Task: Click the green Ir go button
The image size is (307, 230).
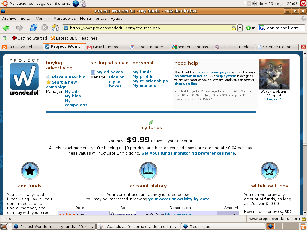Action: 250,28
